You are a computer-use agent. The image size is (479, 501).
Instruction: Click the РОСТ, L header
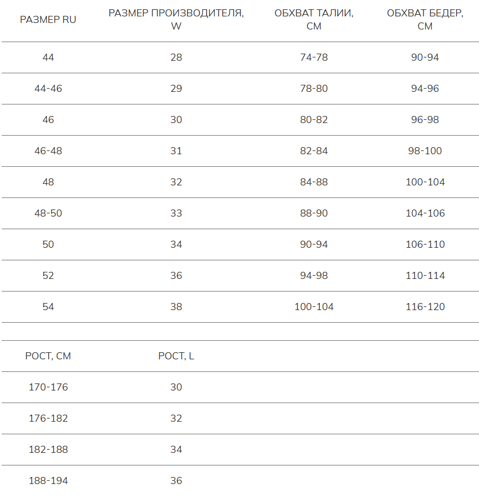[x=176, y=356]
